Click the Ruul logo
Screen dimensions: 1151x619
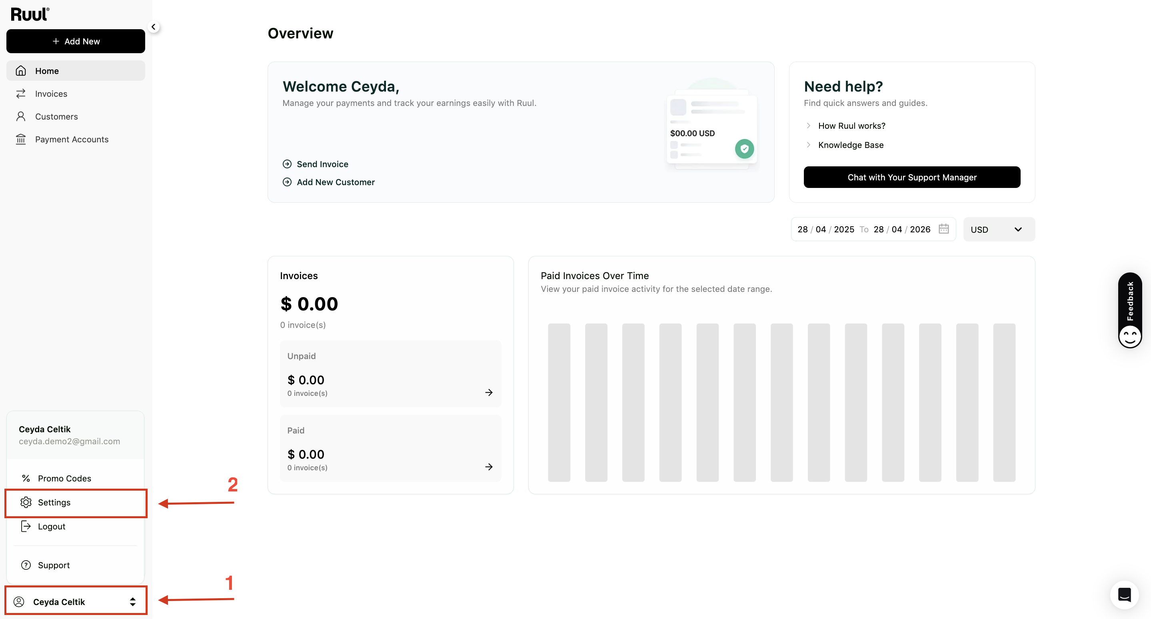[x=30, y=14]
